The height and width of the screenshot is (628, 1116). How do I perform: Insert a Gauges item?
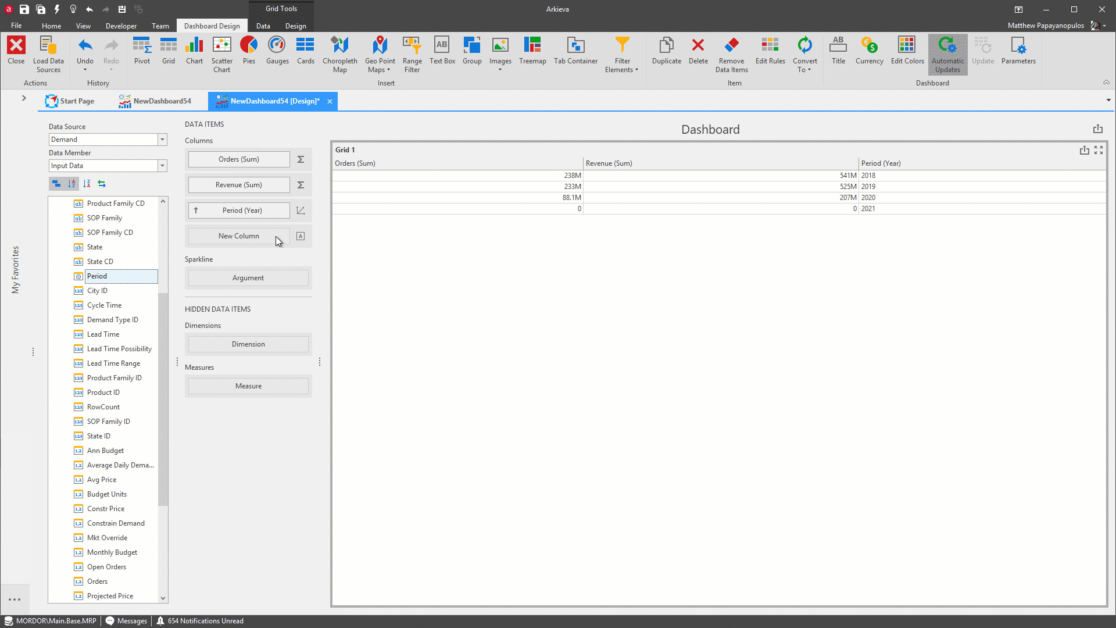pos(277,51)
